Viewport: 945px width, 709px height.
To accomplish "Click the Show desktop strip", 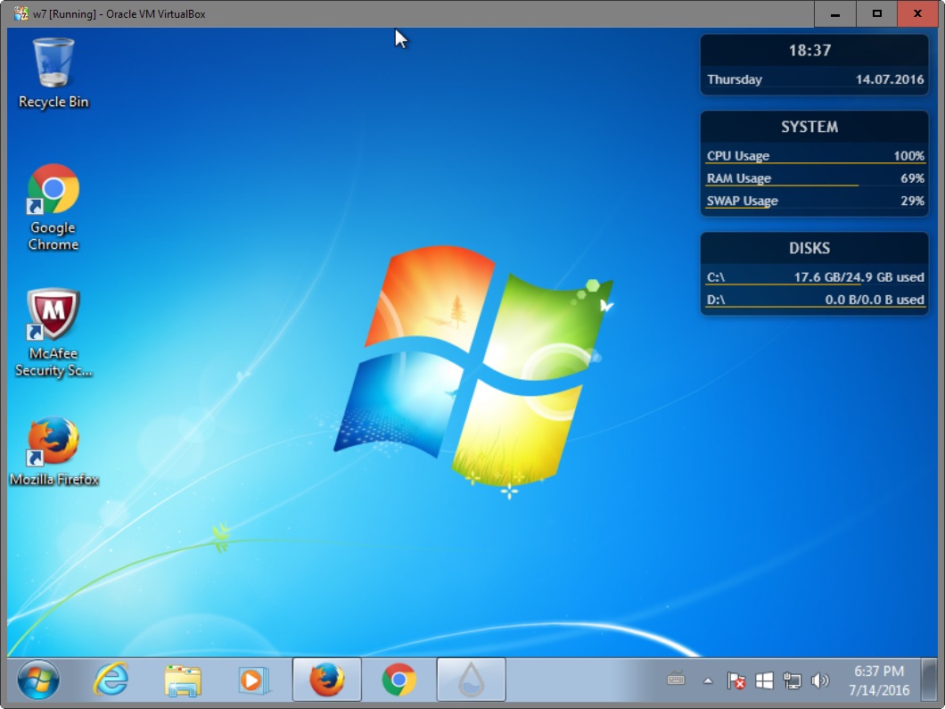I will (929, 680).
